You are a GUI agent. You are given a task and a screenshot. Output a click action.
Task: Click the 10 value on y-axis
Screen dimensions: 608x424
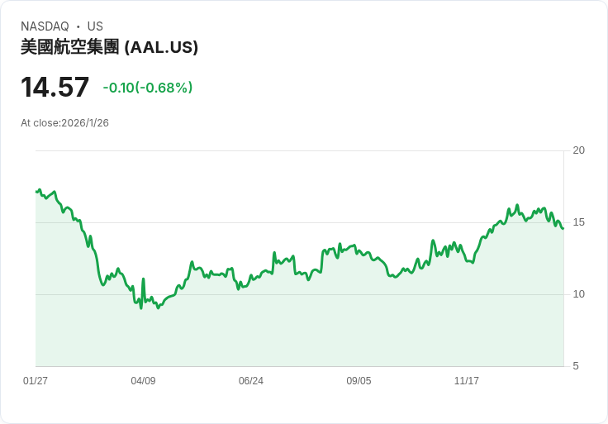pos(579,294)
